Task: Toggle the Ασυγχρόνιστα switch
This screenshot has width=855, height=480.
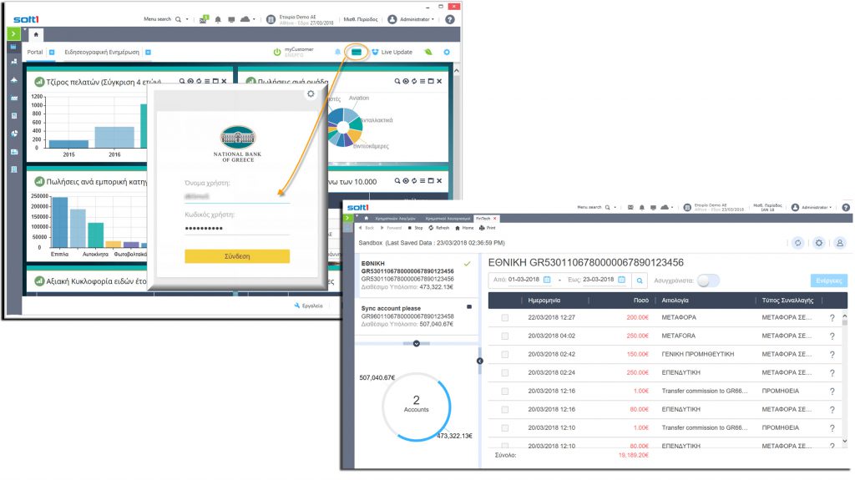Action: pos(708,280)
